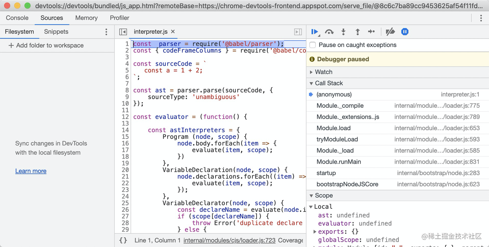
Task: Follow the Learn more link
Action: click(x=31, y=171)
